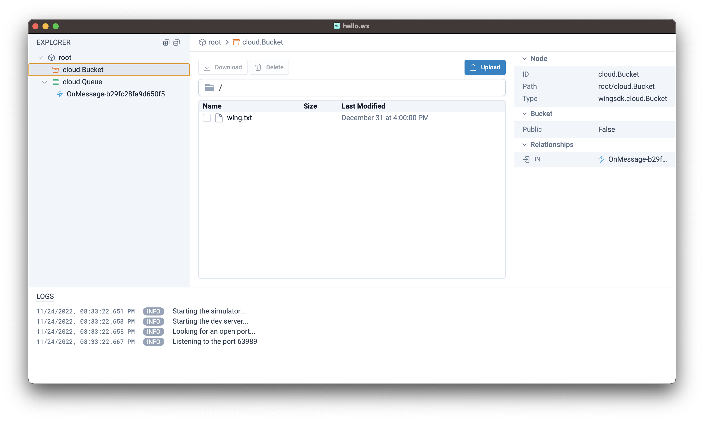
Task: Click the Upload button
Action: 485,67
